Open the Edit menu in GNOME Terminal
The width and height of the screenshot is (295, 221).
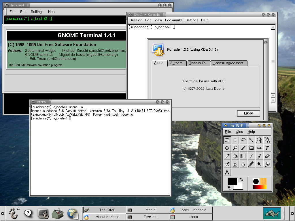point(23,12)
